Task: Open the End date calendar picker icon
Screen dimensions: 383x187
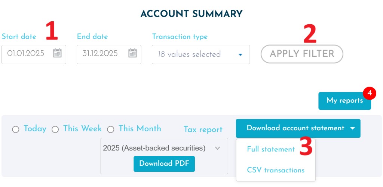Action: click(x=132, y=53)
